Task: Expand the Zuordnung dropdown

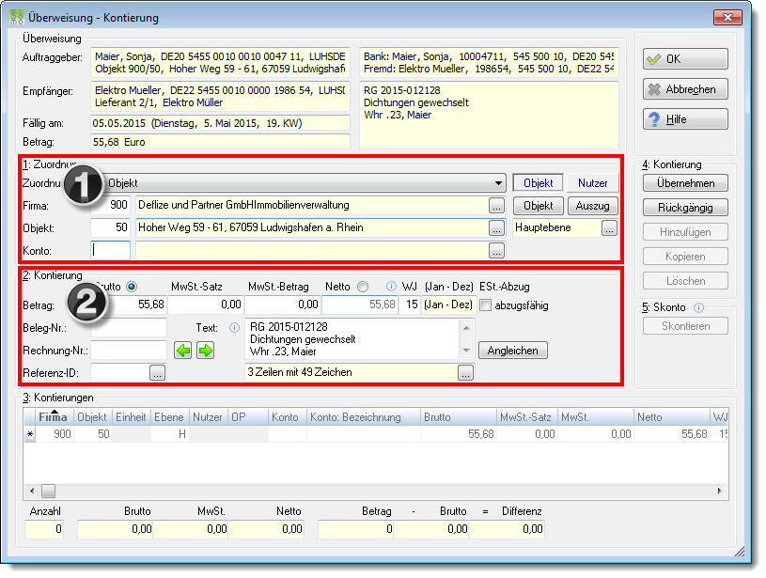Action: coord(498,183)
